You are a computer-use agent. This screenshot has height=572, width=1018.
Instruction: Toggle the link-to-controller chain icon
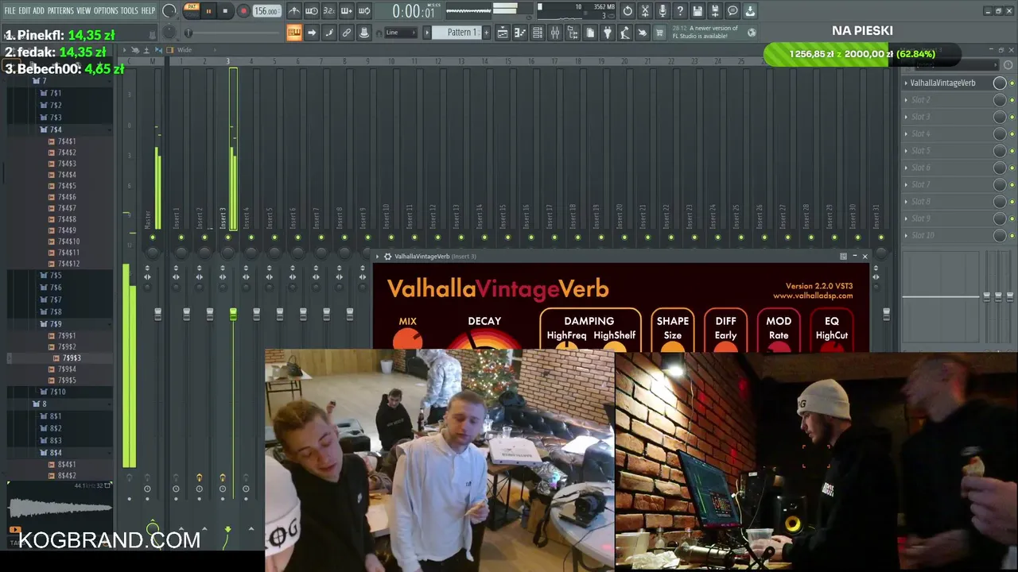(x=347, y=33)
